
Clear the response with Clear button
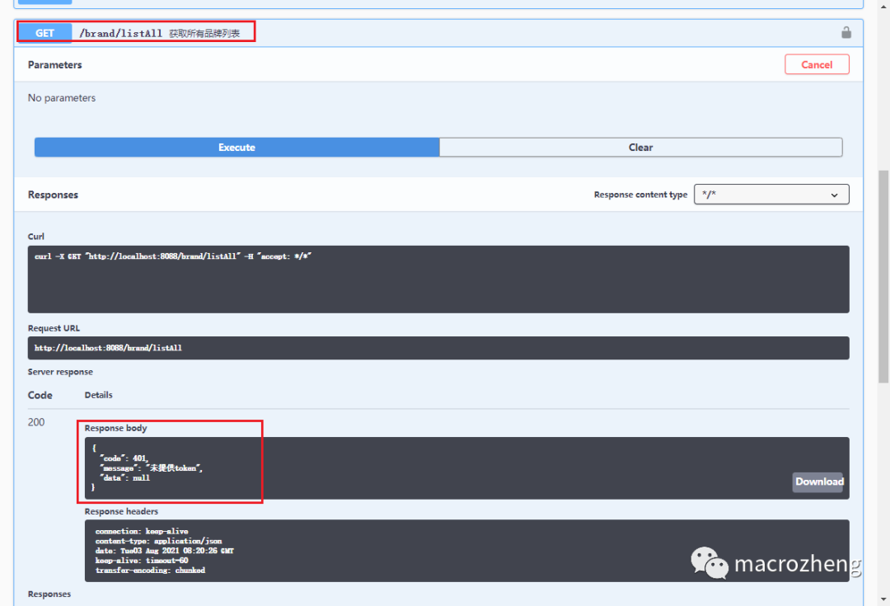coord(640,148)
